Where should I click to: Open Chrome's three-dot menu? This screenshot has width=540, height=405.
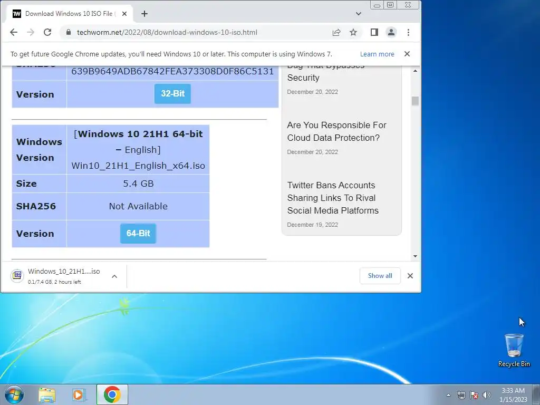(409, 32)
